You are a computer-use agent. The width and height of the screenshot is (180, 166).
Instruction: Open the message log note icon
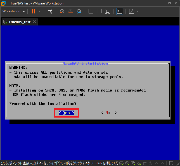coord(171,163)
